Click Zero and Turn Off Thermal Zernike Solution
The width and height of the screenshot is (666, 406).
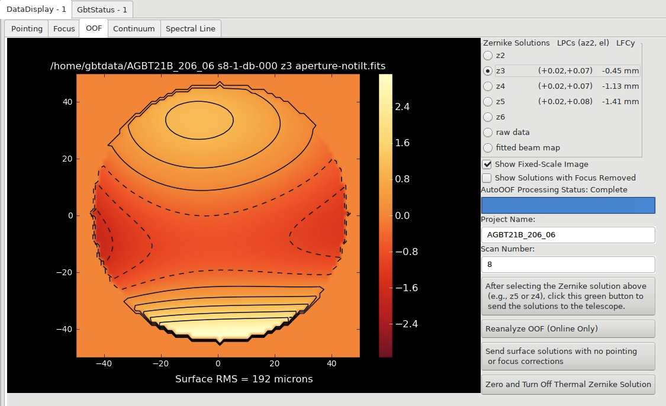pyautogui.click(x=568, y=384)
